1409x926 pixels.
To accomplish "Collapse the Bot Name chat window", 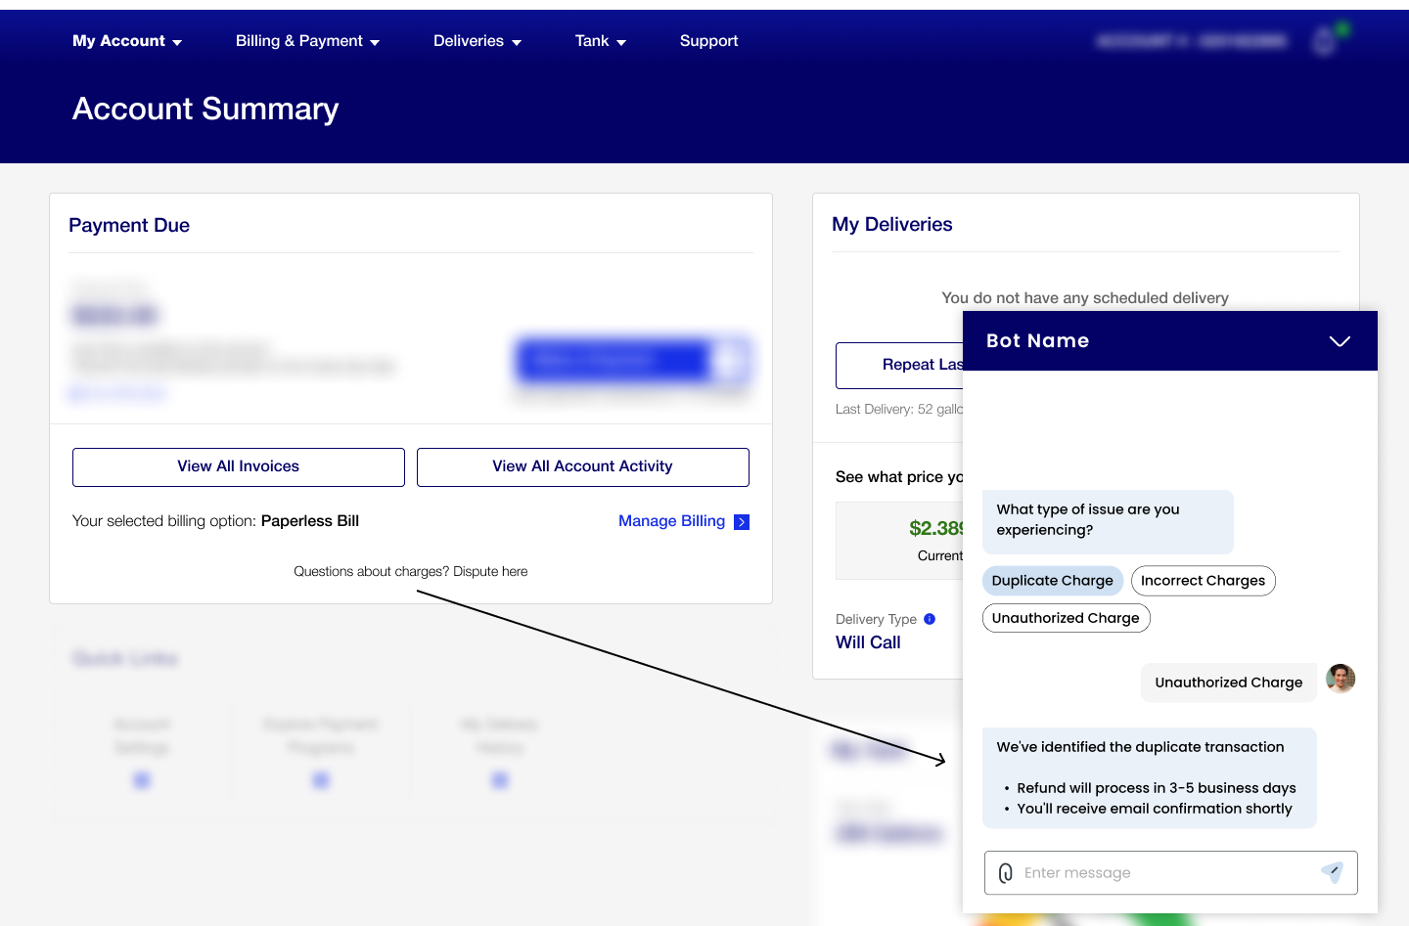I will (x=1340, y=341).
